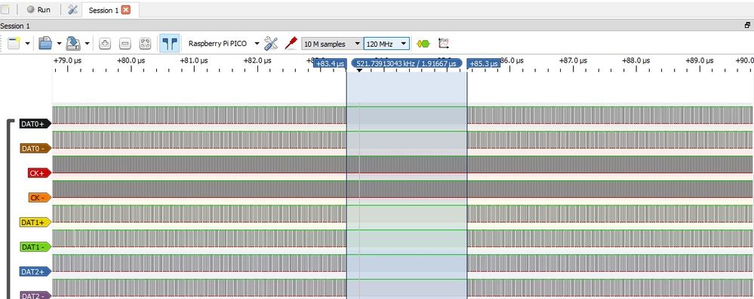Image resolution: width=754 pixels, height=299 pixels.
Task: Click the red CK+ channel label
Action: pos(39,173)
